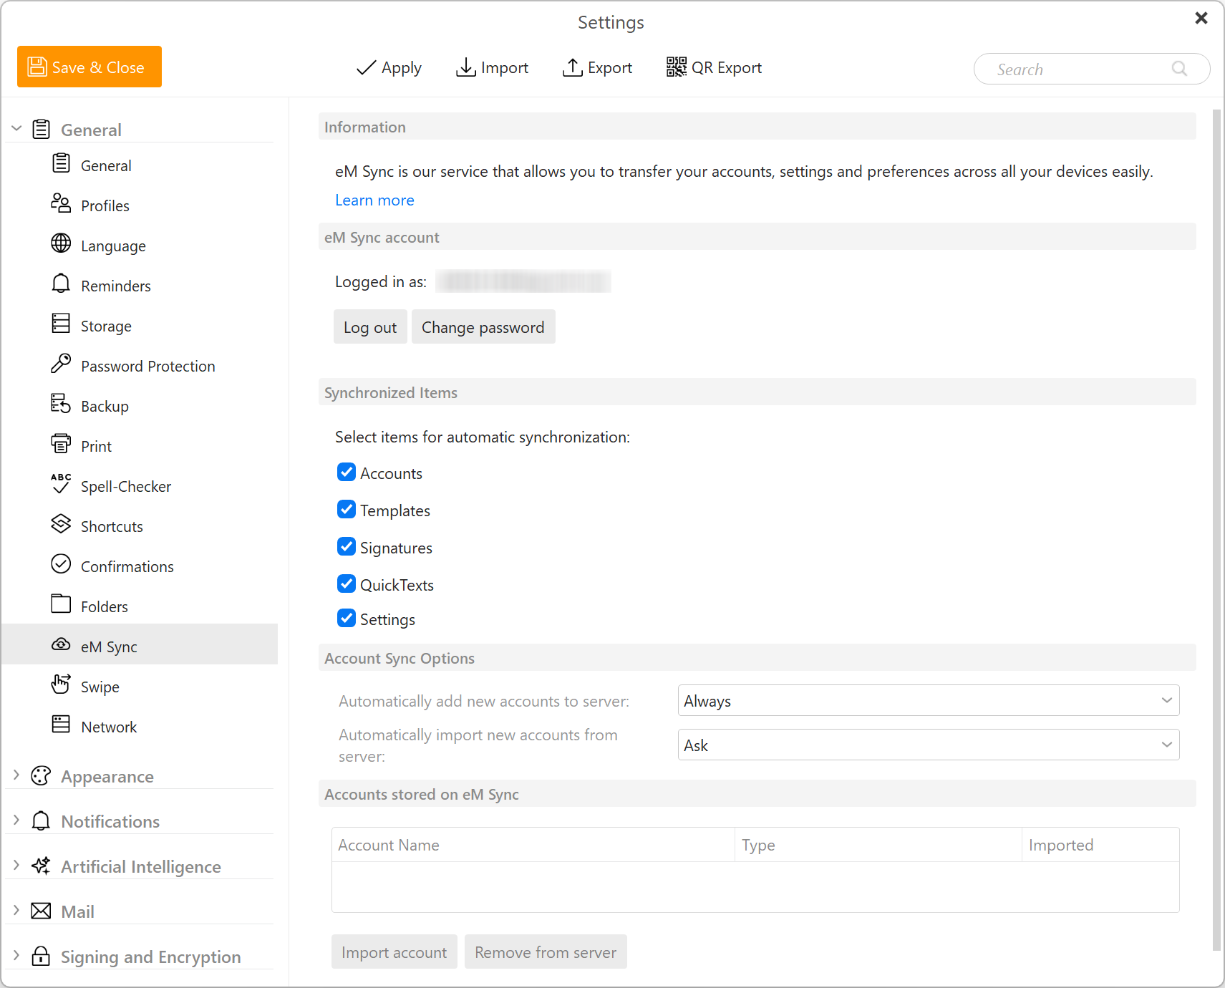This screenshot has width=1225, height=988.
Task: Click the Import download arrow icon
Action: pyautogui.click(x=465, y=67)
